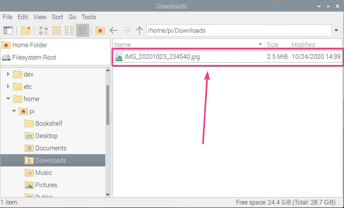The height and width of the screenshot is (208, 344).
Task: Open the Edit menu
Action: click(23, 17)
